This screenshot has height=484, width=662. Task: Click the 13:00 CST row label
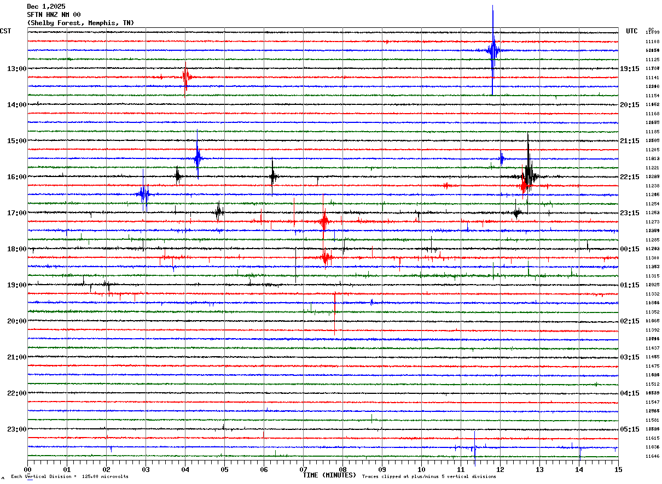(17, 69)
